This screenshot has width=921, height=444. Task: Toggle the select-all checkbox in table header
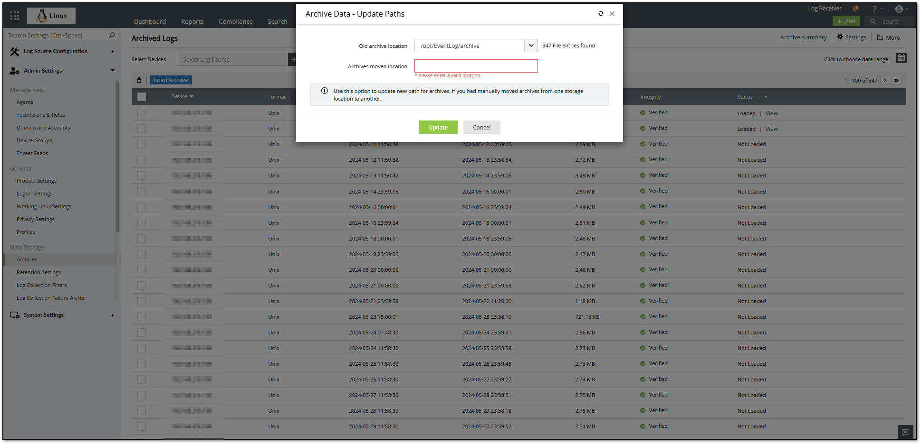tap(142, 97)
